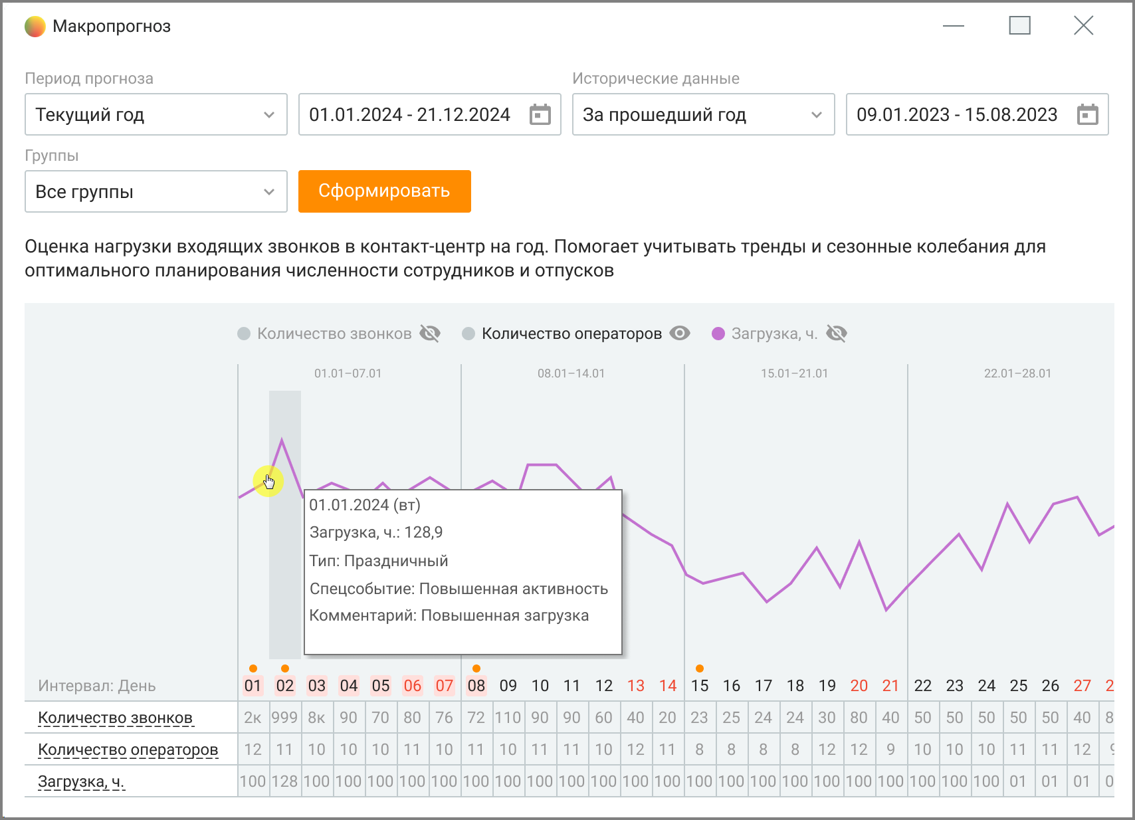Select day 15 on the timeline

pyautogui.click(x=700, y=686)
